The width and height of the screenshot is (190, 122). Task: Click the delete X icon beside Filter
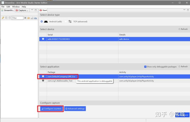point(25,18)
